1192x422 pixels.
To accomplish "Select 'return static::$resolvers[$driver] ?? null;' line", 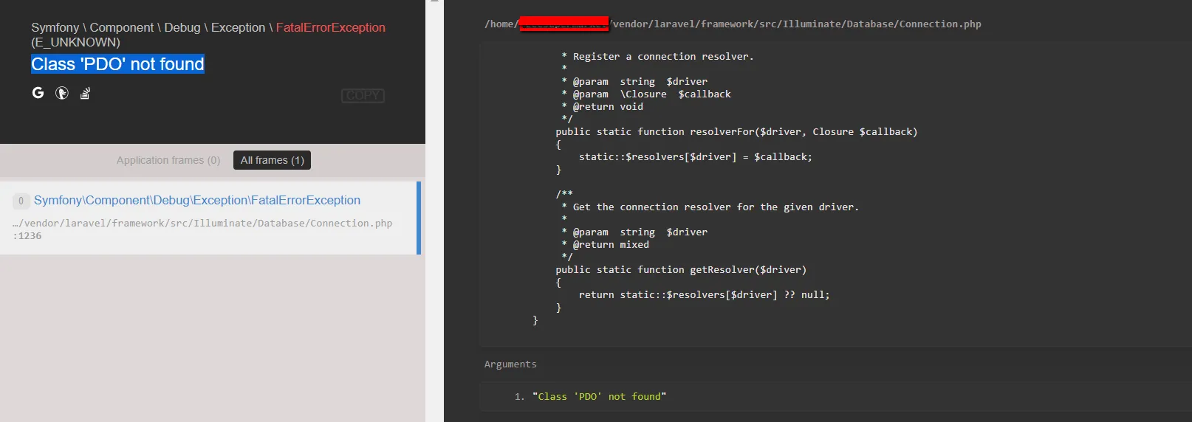I will click(x=704, y=295).
